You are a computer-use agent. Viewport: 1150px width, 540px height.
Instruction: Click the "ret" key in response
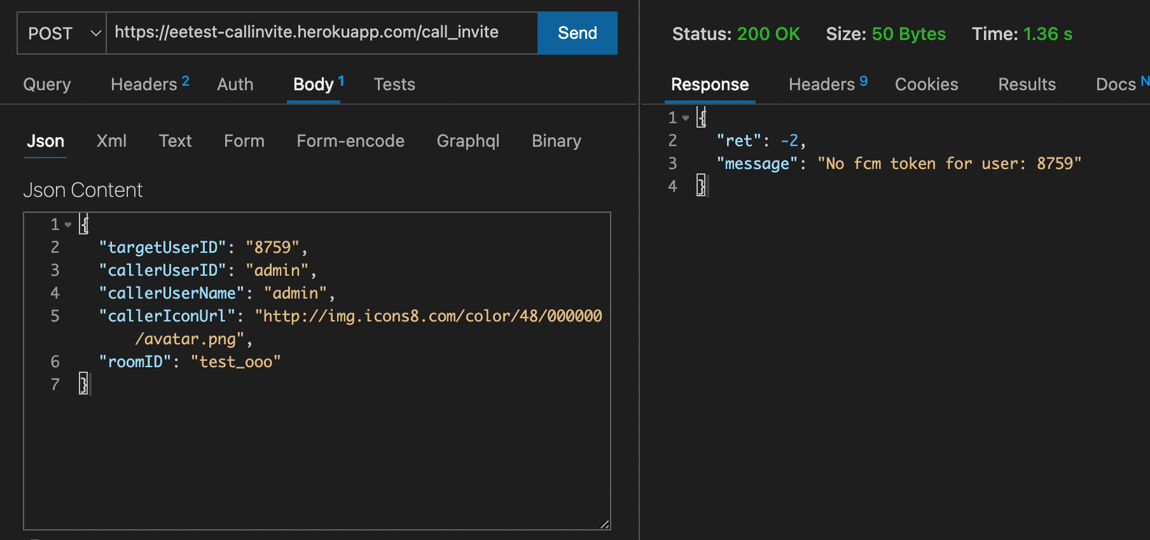tap(738, 141)
